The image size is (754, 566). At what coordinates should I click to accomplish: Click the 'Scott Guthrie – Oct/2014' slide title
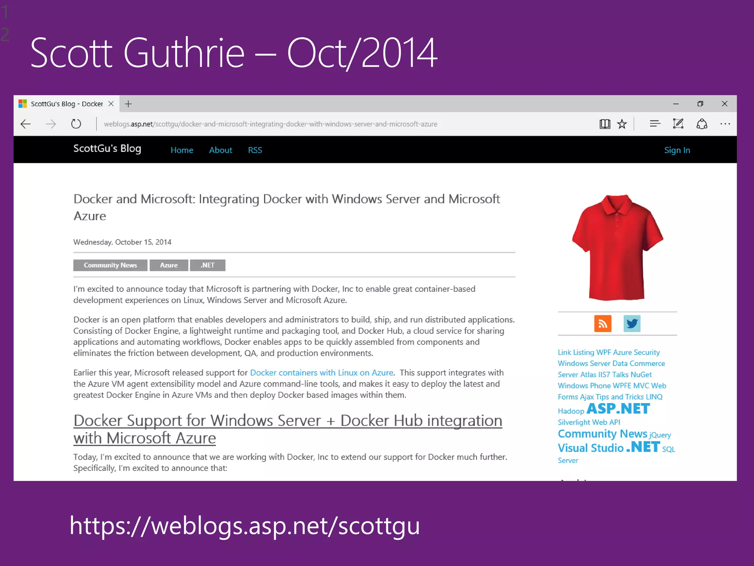234,53
